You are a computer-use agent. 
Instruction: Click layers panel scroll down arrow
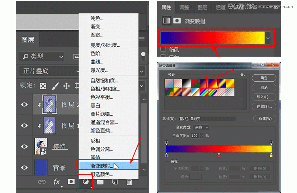point(144,170)
